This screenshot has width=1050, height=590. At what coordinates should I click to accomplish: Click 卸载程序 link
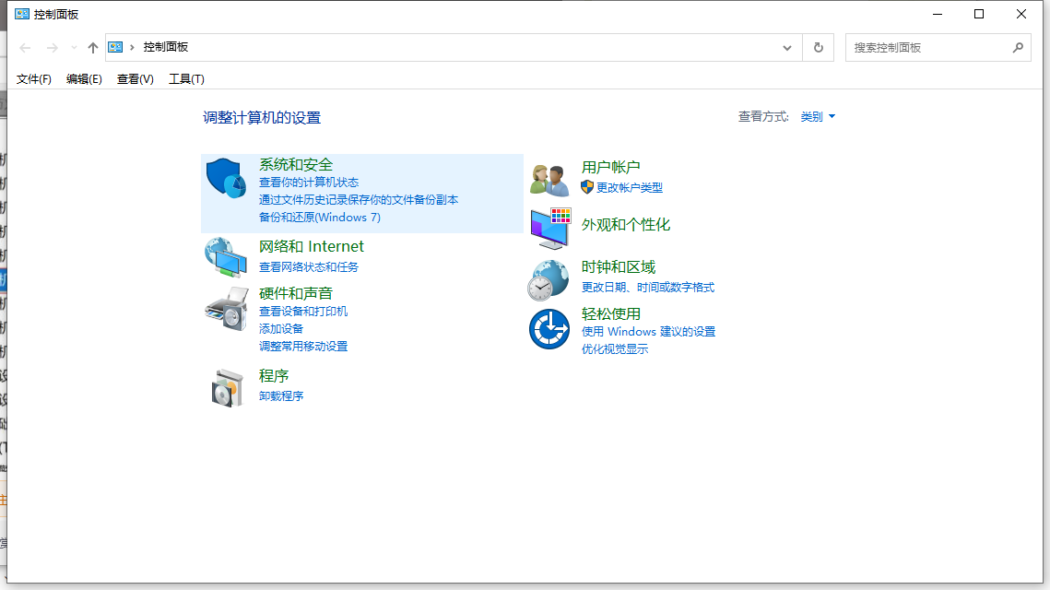[x=281, y=395]
